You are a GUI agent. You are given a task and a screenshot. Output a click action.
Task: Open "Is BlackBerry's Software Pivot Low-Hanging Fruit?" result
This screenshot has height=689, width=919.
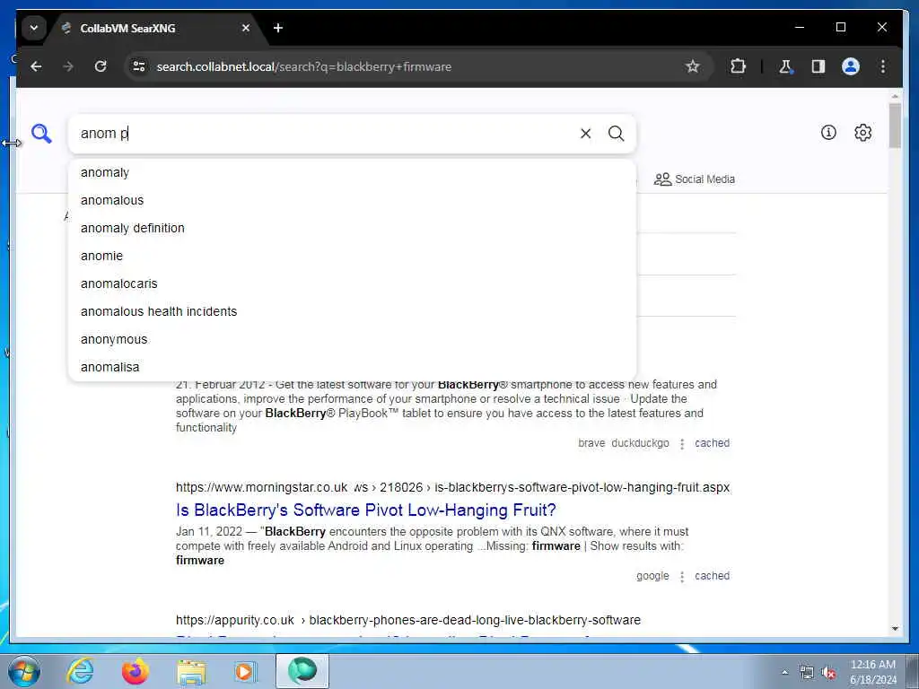click(x=366, y=510)
